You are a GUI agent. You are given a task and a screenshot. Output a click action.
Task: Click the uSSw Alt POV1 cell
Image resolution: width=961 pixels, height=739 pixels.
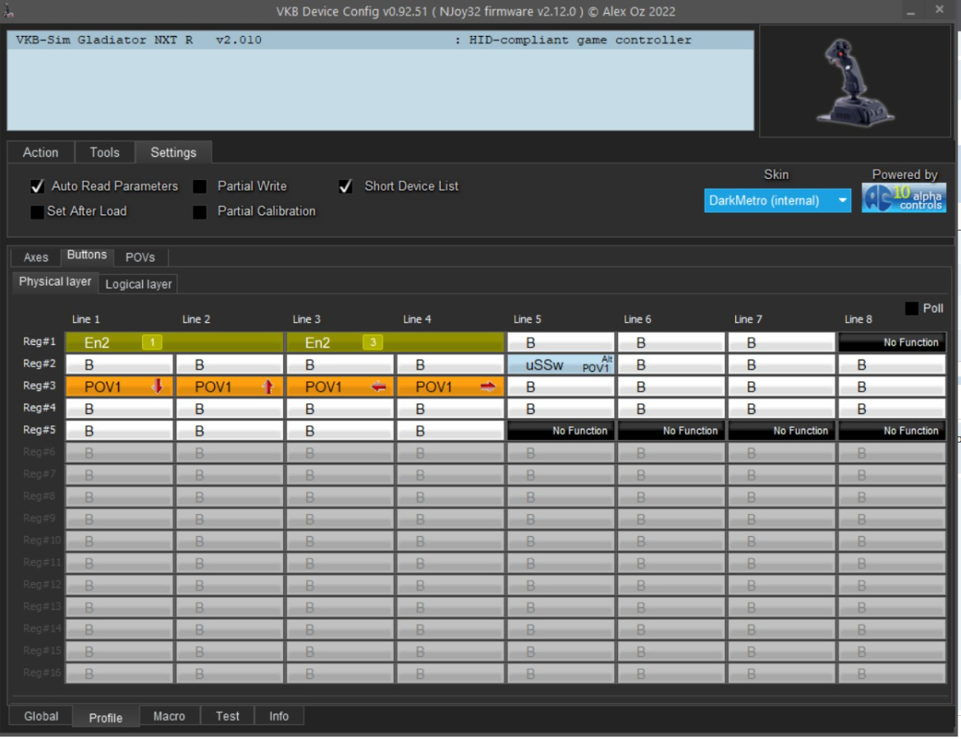(561, 365)
